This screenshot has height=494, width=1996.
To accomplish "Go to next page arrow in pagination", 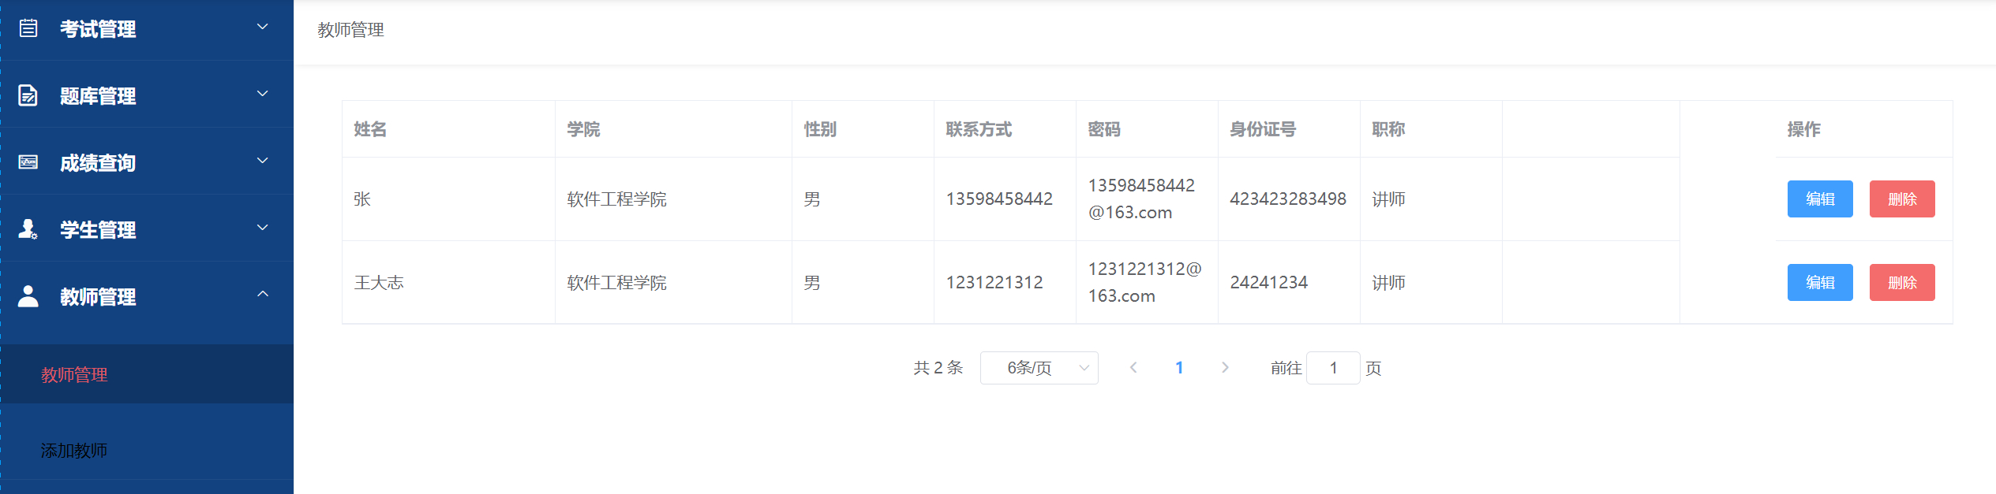I will pos(1225,368).
